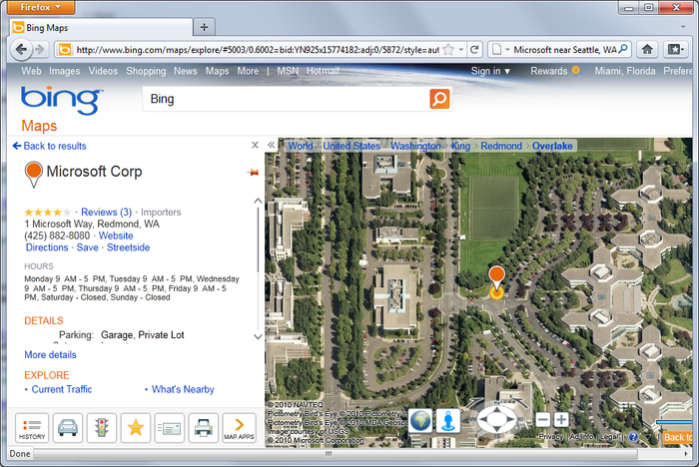Use the map pan compass control
This screenshot has width=699, height=467.
[x=496, y=419]
